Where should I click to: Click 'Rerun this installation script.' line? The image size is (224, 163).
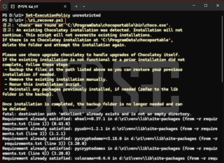point(43,84)
